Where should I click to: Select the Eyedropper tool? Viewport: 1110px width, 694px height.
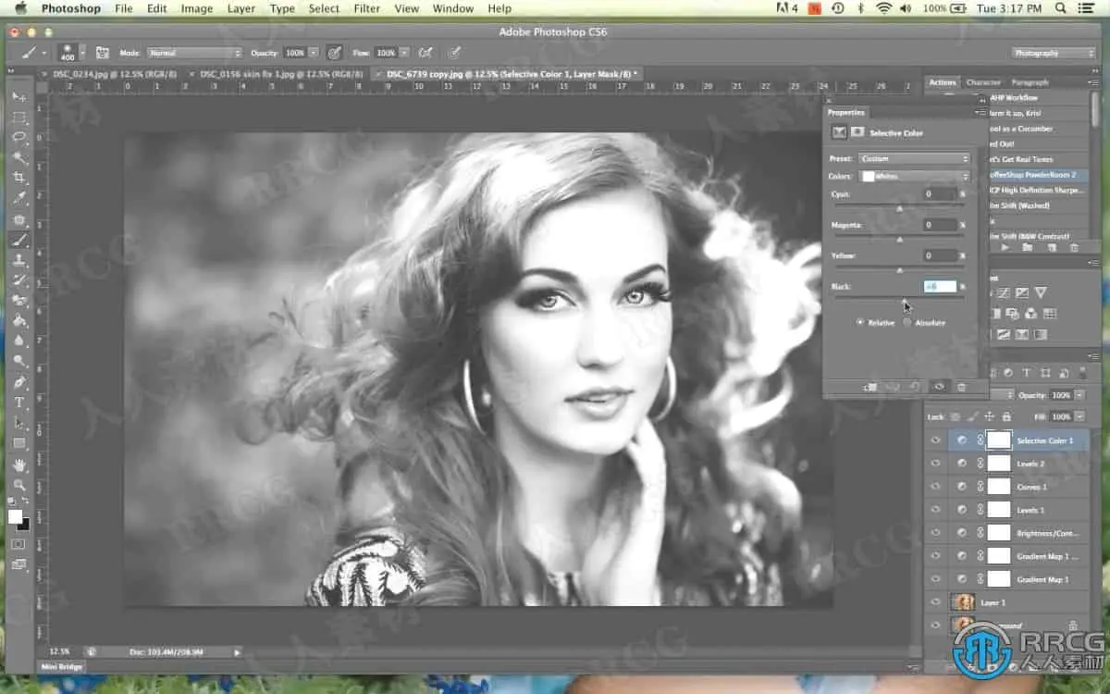pyautogui.click(x=19, y=198)
